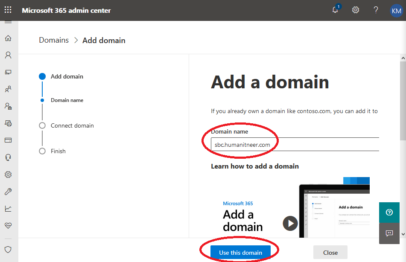Open the help question mark in header
The width and height of the screenshot is (406, 262).
(376, 10)
